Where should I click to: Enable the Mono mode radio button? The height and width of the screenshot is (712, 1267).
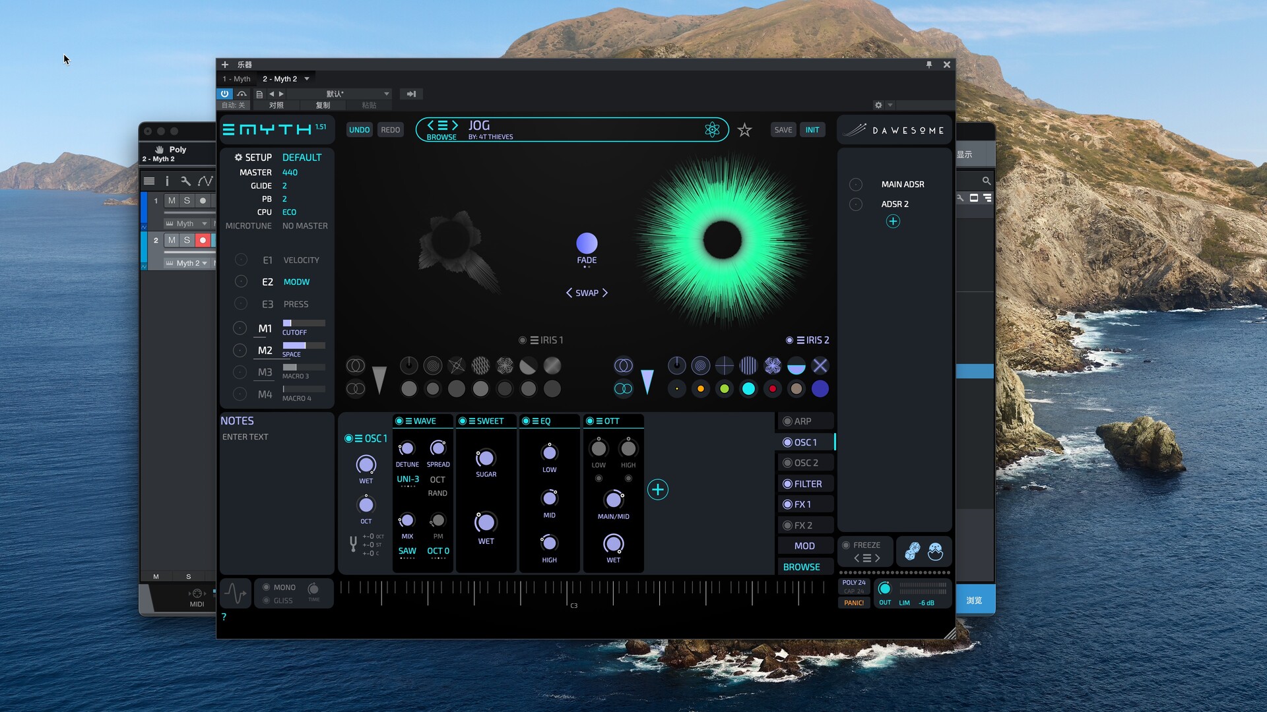click(x=267, y=587)
